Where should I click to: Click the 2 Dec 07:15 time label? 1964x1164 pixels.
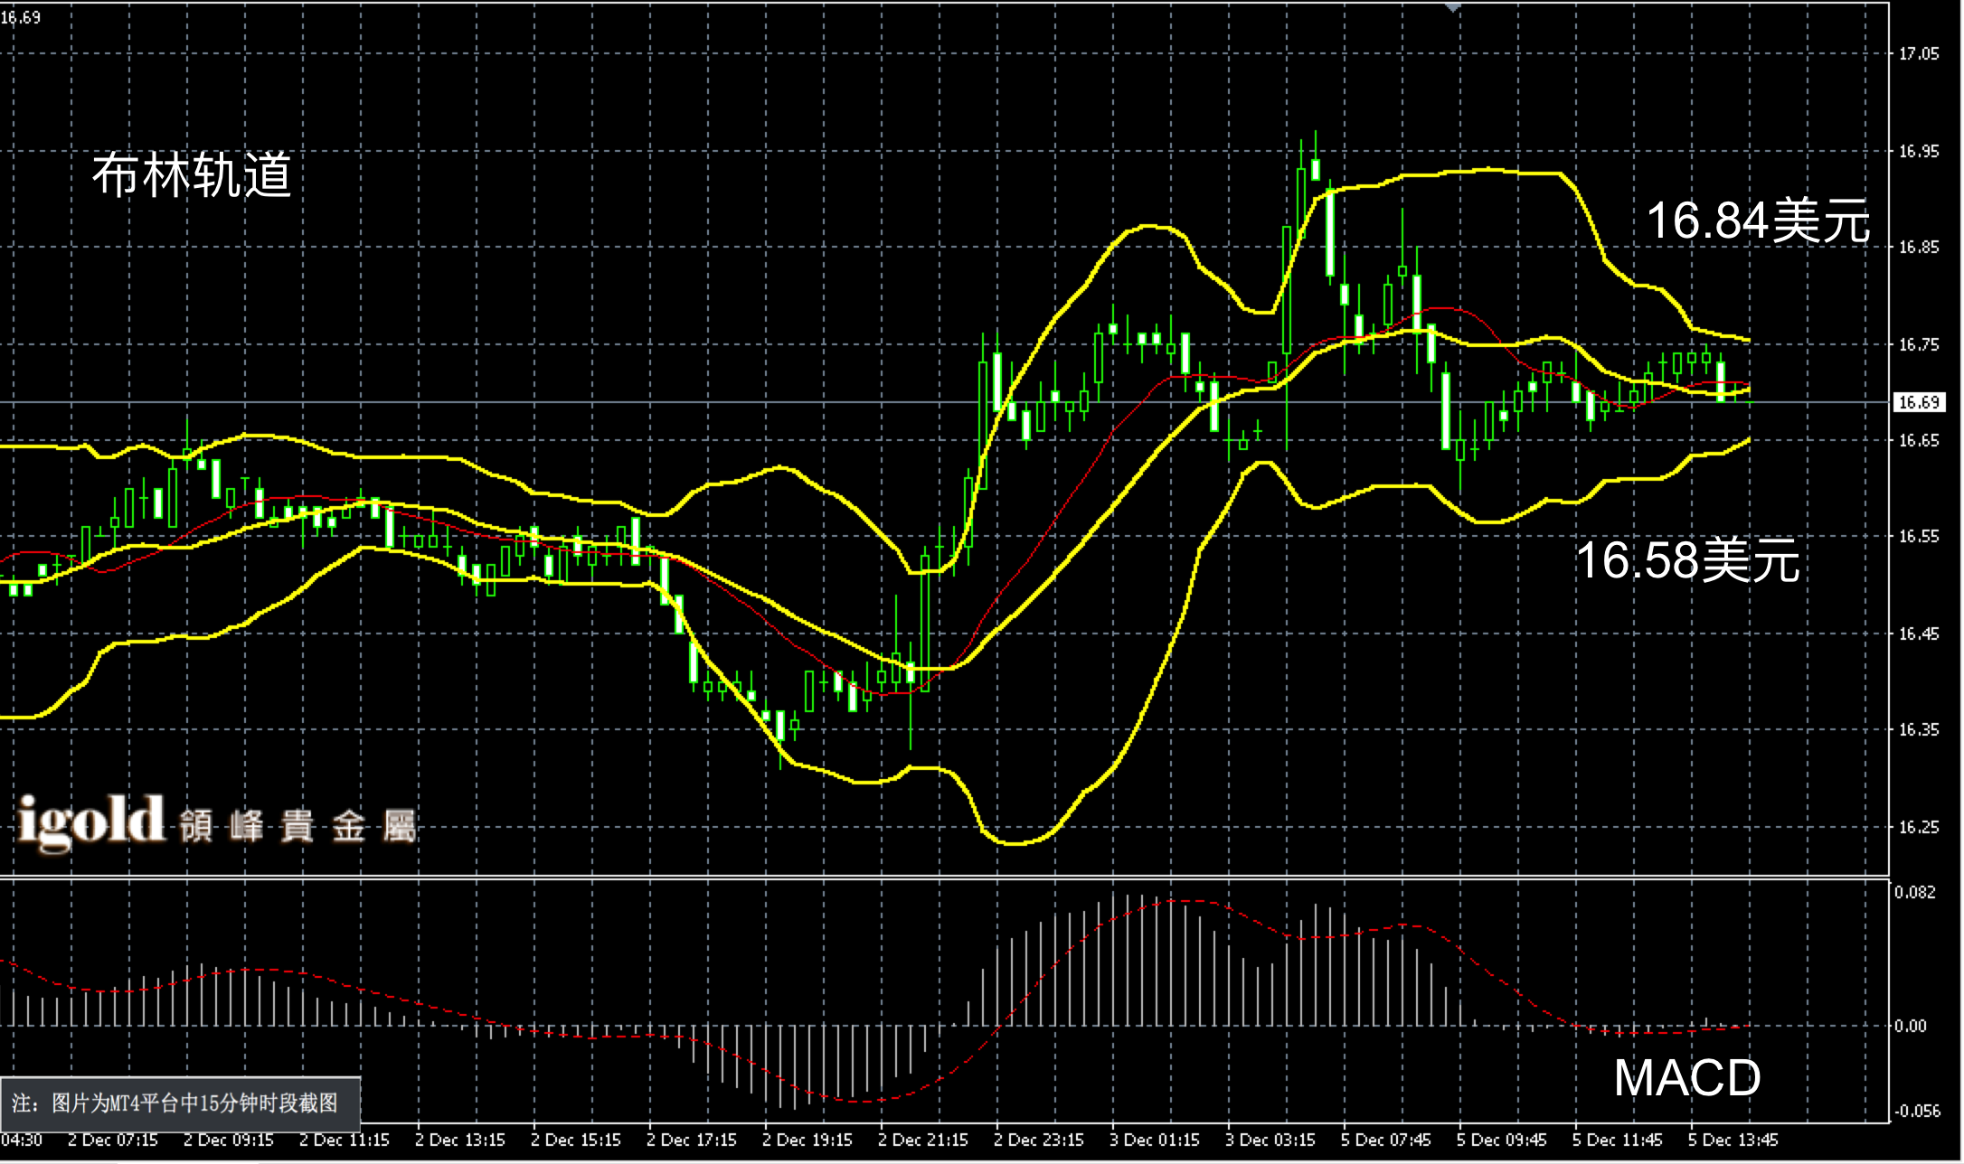pyautogui.click(x=112, y=1141)
